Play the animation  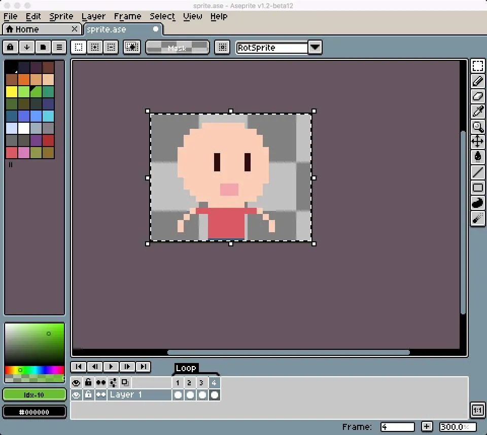[111, 367]
